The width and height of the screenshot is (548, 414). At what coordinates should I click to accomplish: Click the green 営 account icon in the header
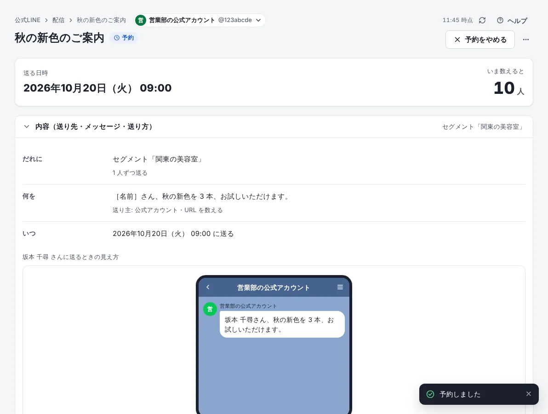(141, 20)
